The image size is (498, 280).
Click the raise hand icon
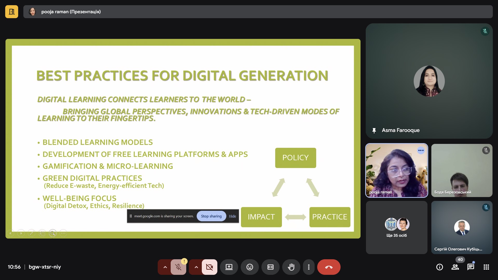coord(291,267)
